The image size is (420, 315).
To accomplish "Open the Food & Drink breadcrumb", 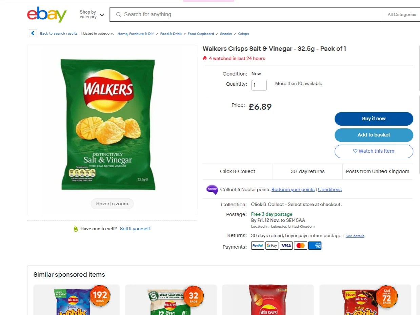I will click(x=171, y=34).
